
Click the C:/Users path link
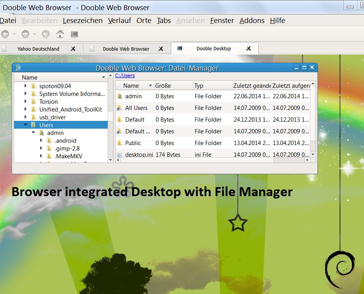click(125, 75)
